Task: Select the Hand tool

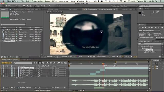Action: click(6, 6)
